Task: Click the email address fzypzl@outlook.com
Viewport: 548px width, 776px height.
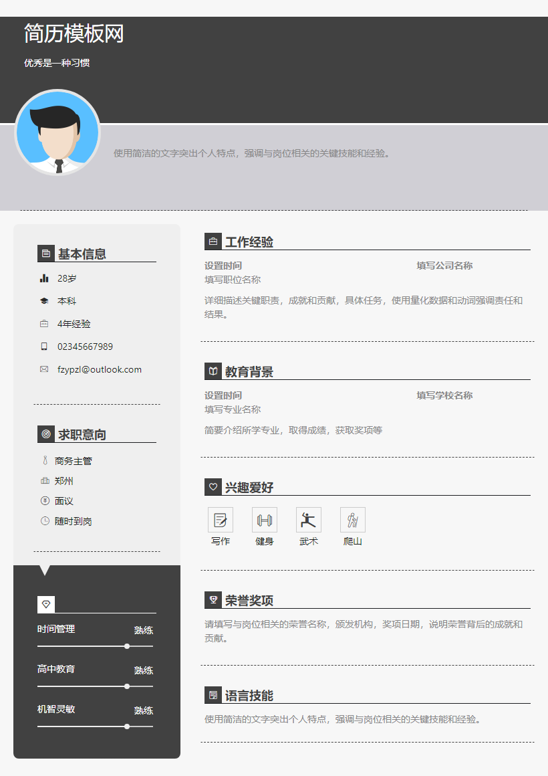Action: coord(100,369)
